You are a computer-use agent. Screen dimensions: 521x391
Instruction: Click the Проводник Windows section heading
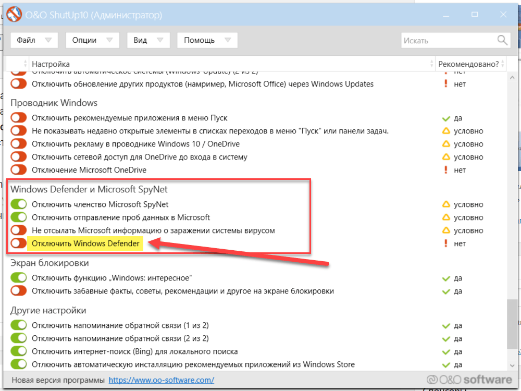tap(54, 103)
